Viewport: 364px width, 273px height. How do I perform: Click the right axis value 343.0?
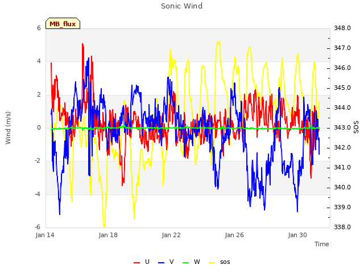click(x=342, y=127)
